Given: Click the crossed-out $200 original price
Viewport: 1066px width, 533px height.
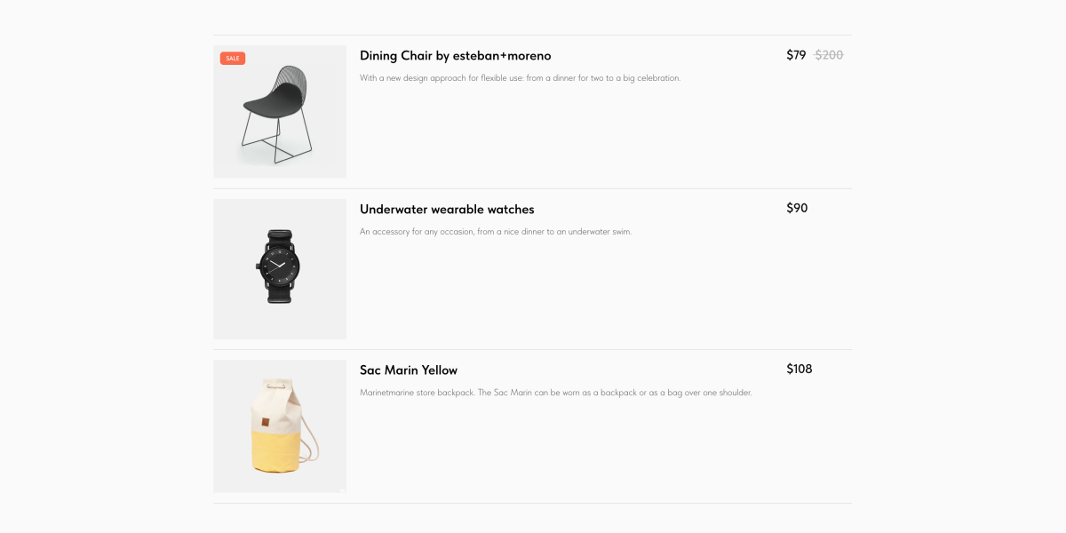Looking at the screenshot, I should click(829, 55).
